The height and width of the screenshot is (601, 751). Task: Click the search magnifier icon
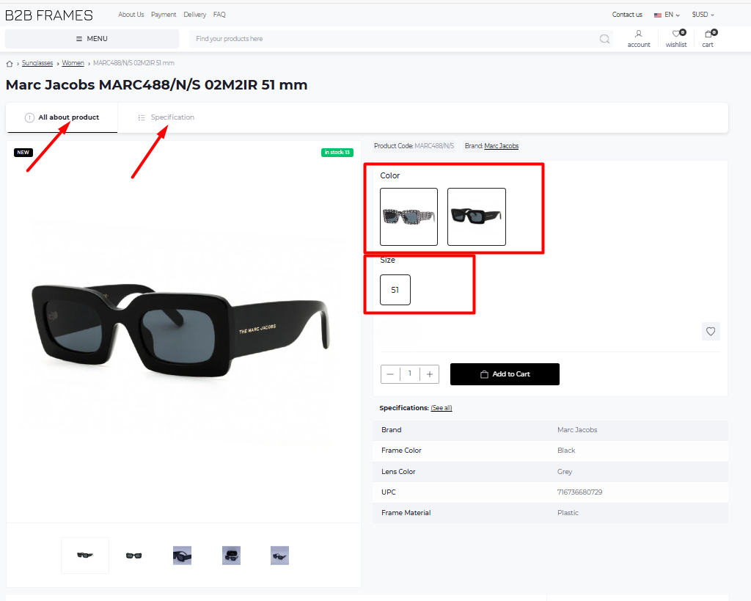tap(604, 39)
